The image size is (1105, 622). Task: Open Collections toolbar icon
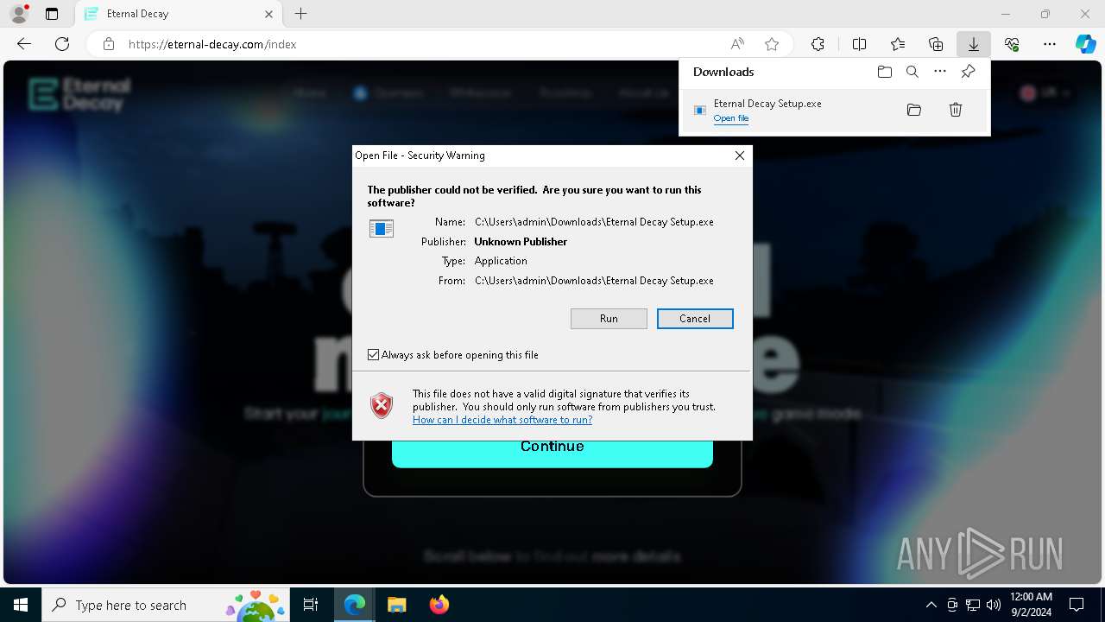click(936, 44)
